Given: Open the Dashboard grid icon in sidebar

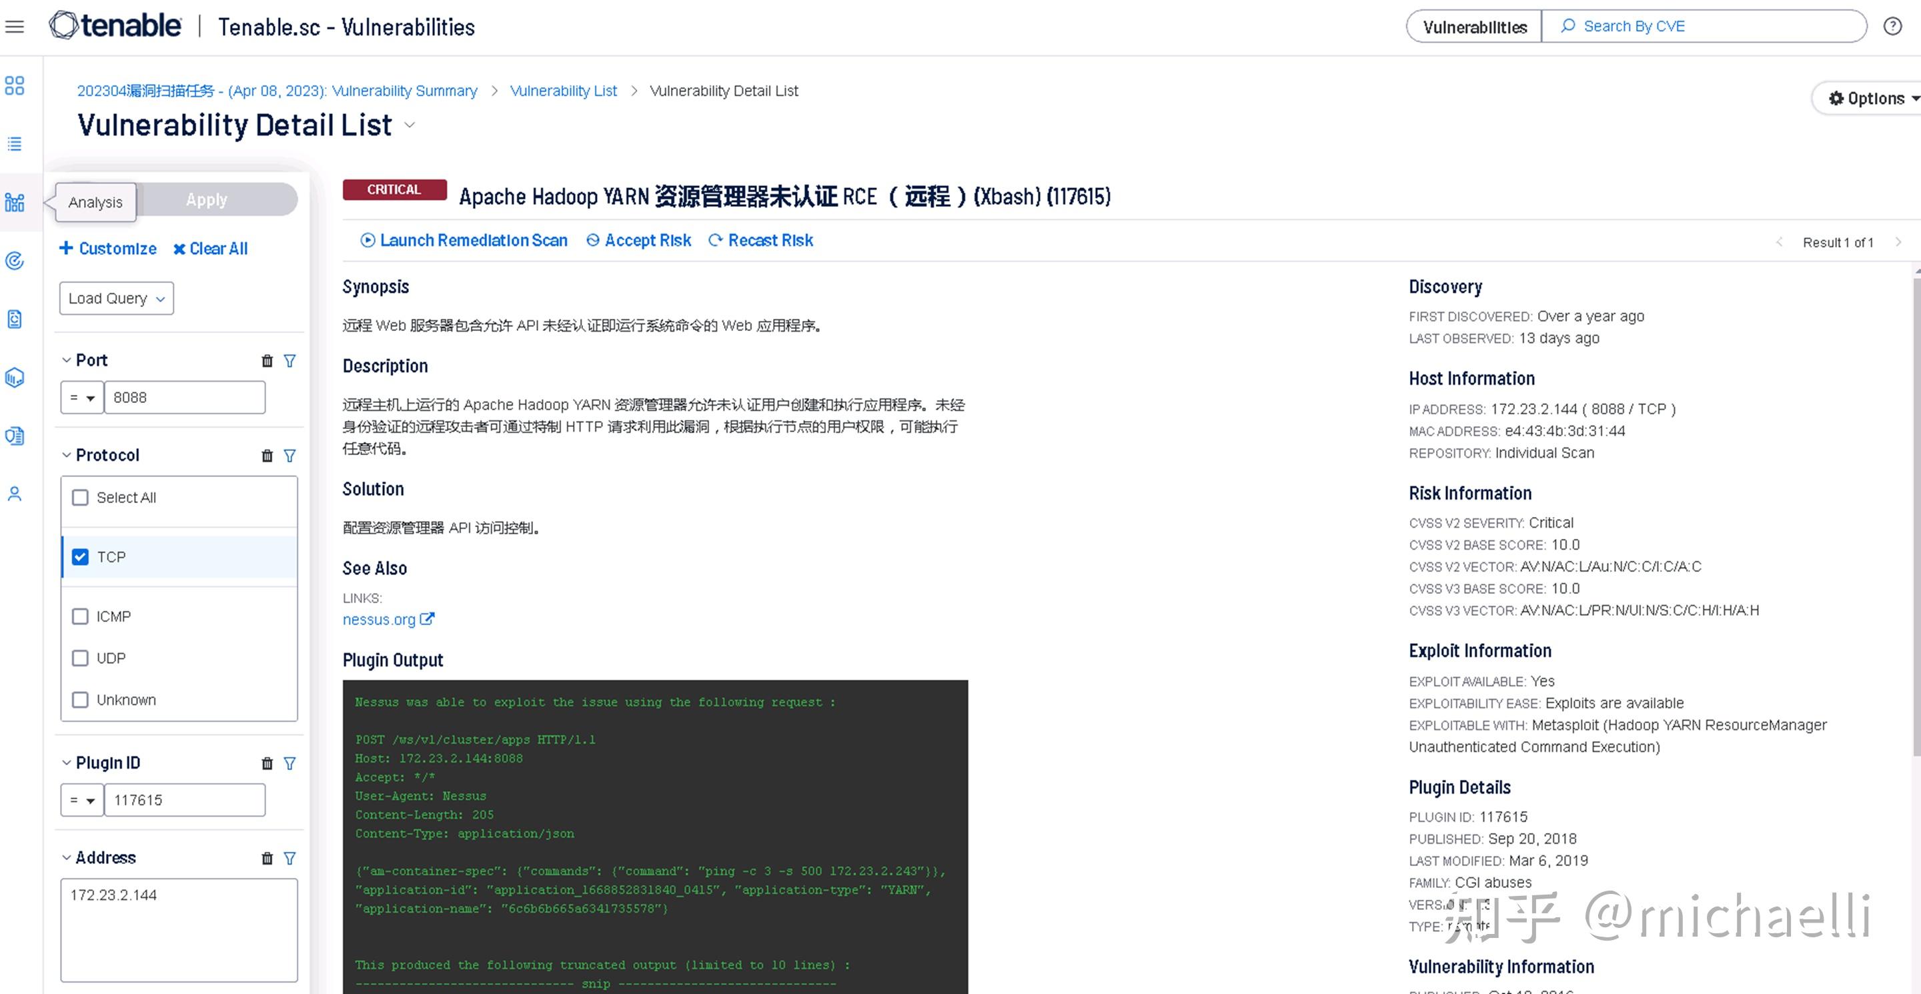Looking at the screenshot, I should [14, 85].
